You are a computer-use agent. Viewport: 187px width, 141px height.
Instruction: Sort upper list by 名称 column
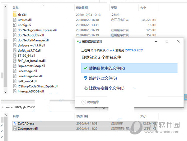pos(16,8)
